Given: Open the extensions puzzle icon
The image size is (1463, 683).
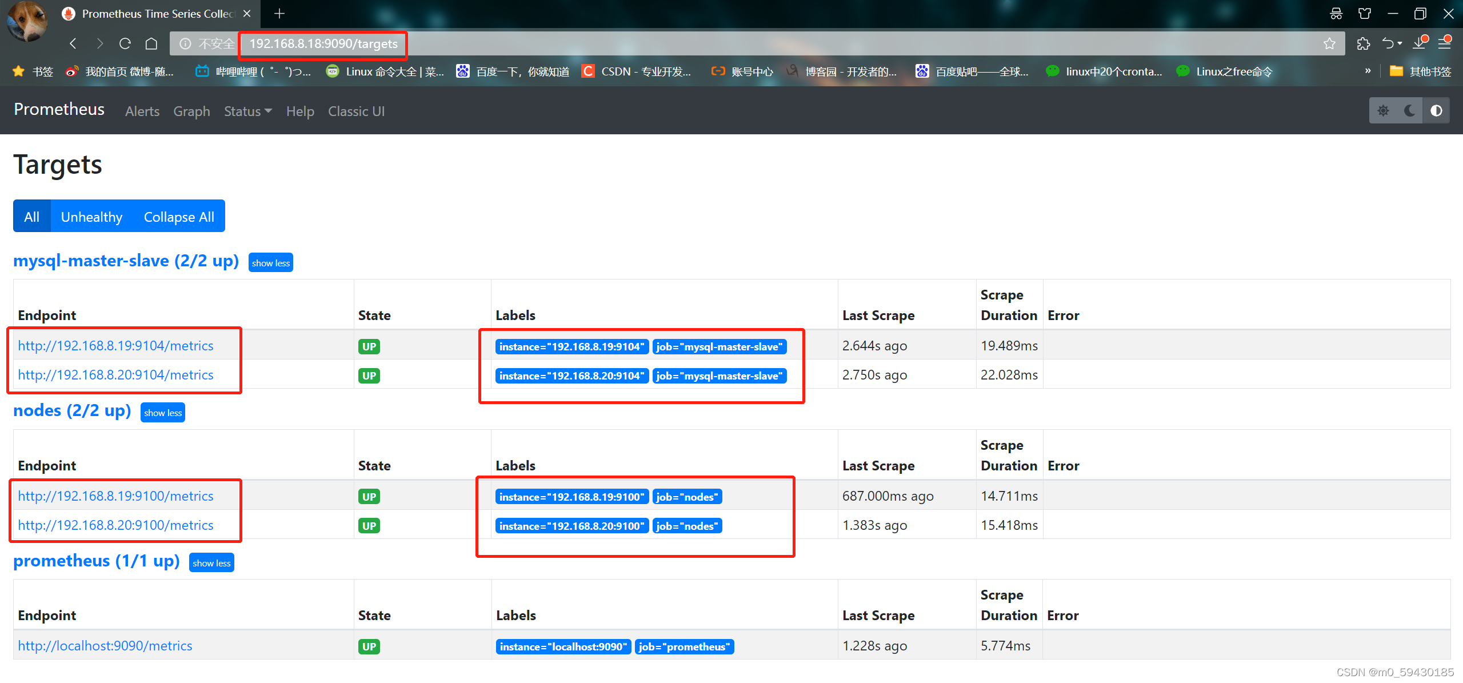Looking at the screenshot, I should (x=1364, y=43).
